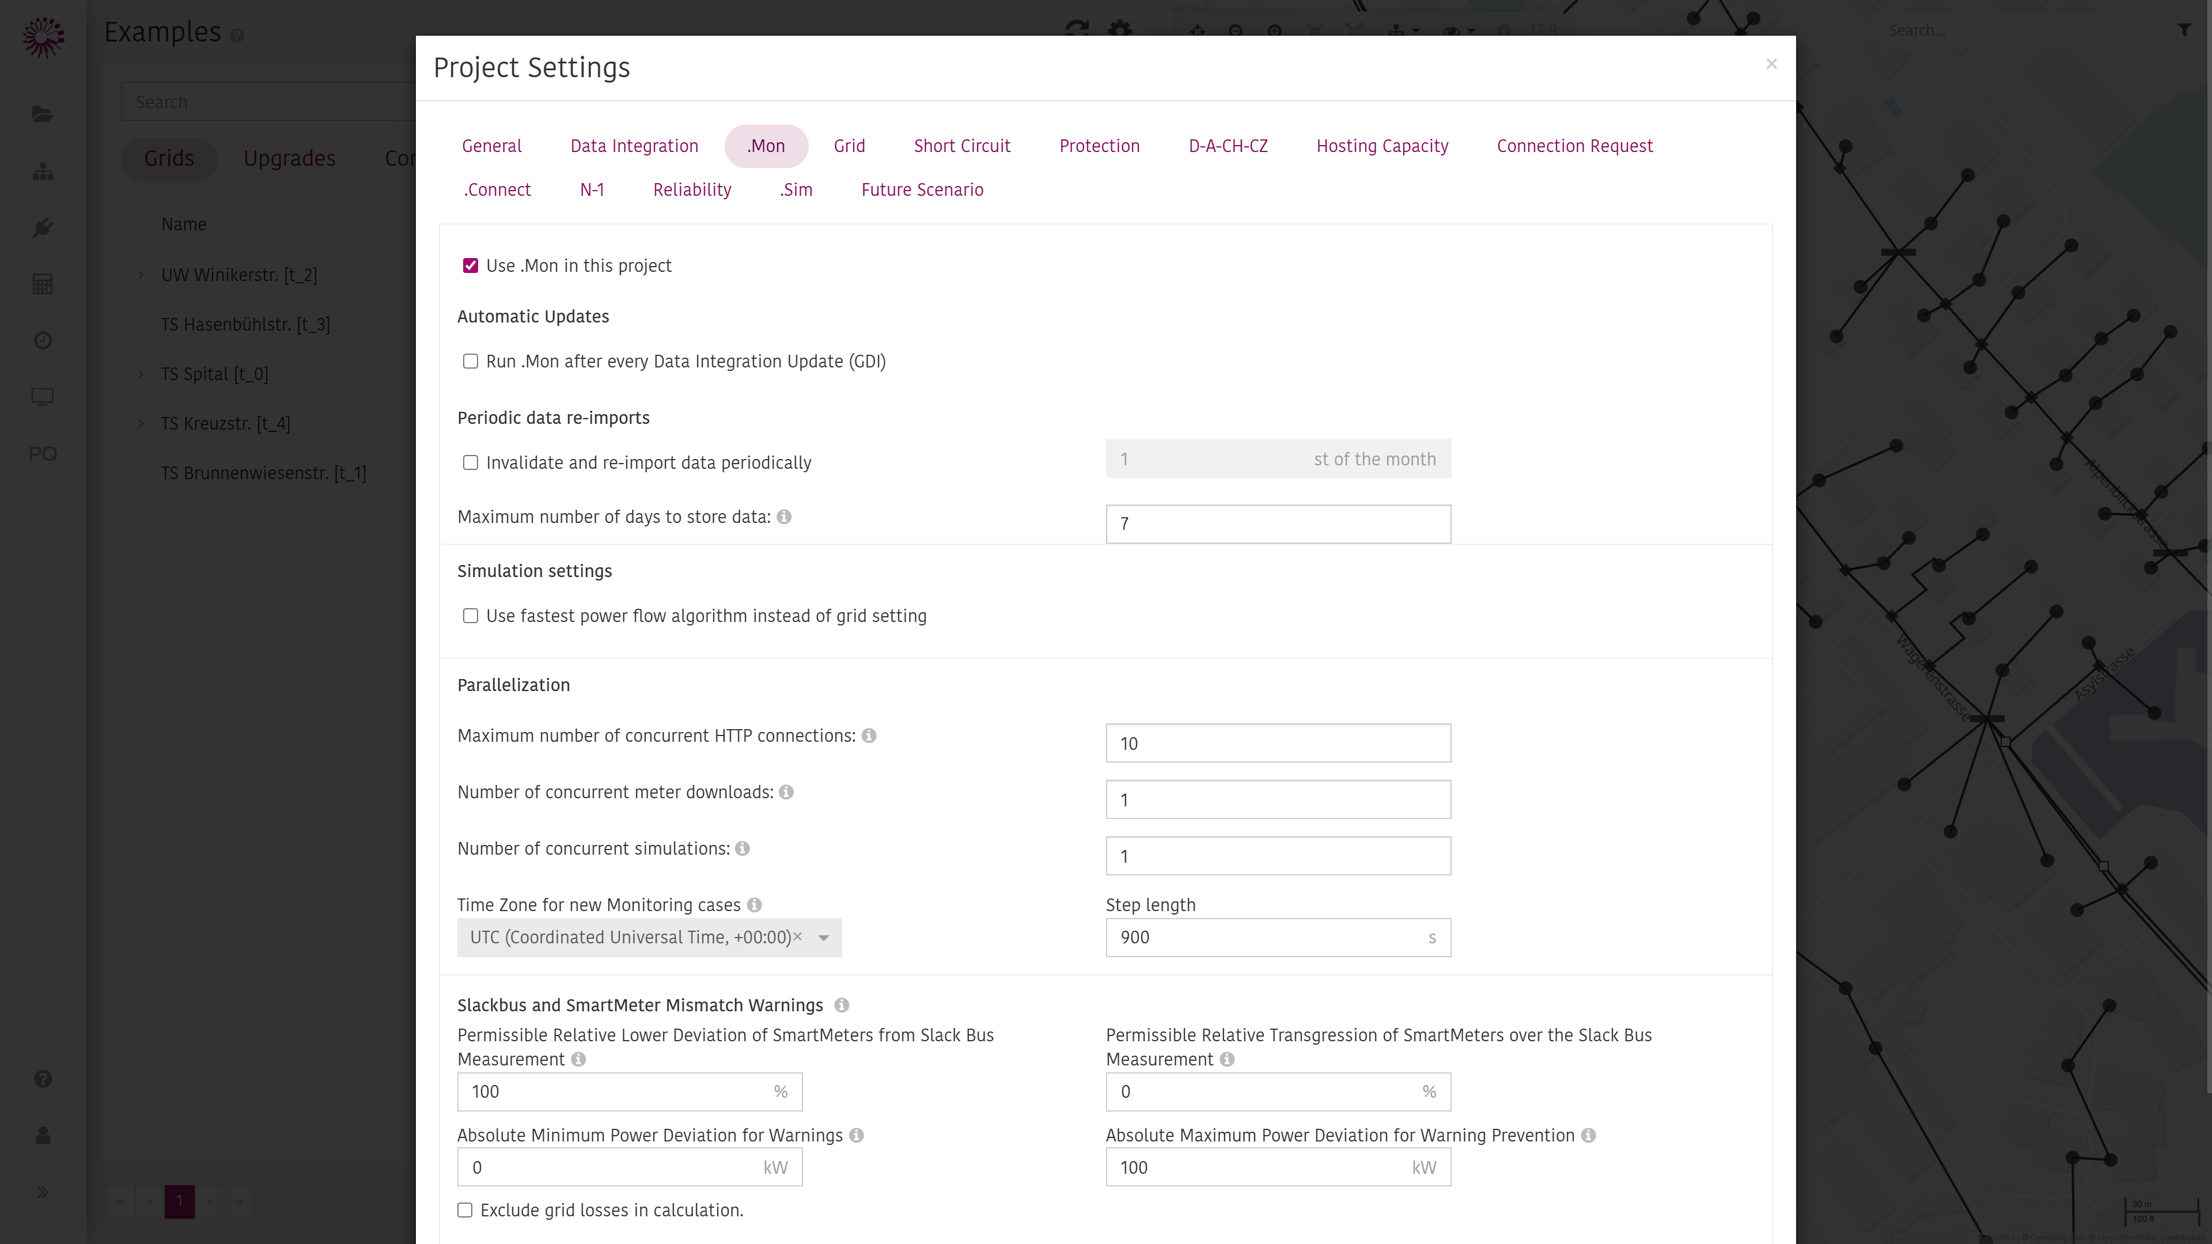Click the filter funnel icon beside map search

coord(2184,30)
